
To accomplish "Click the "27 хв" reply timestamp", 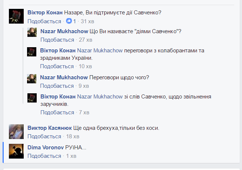I will coord(86,39).
